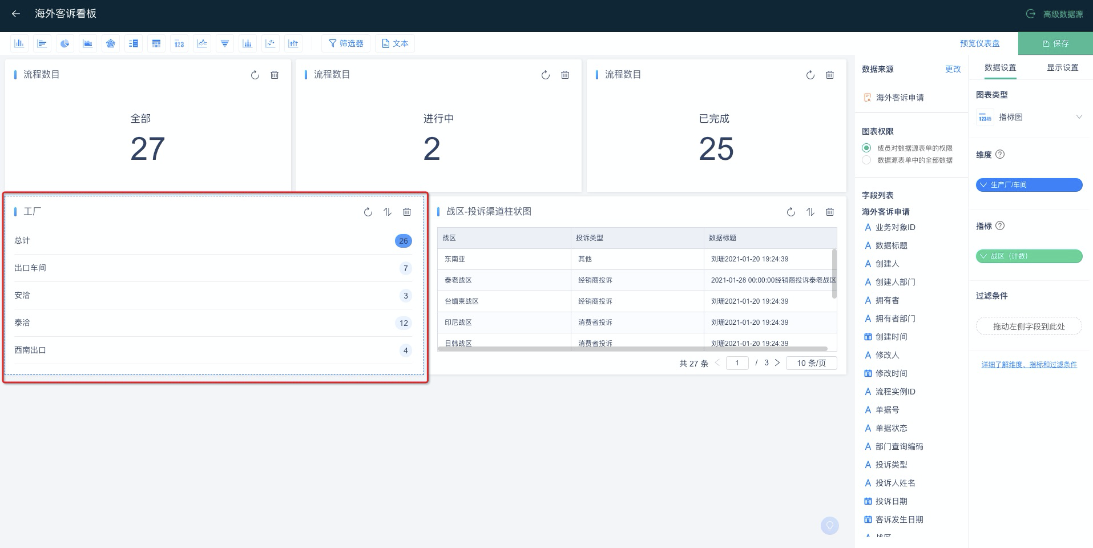Click the table horizontal scrollbar
The image size is (1093, 548).
click(x=632, y=349)
